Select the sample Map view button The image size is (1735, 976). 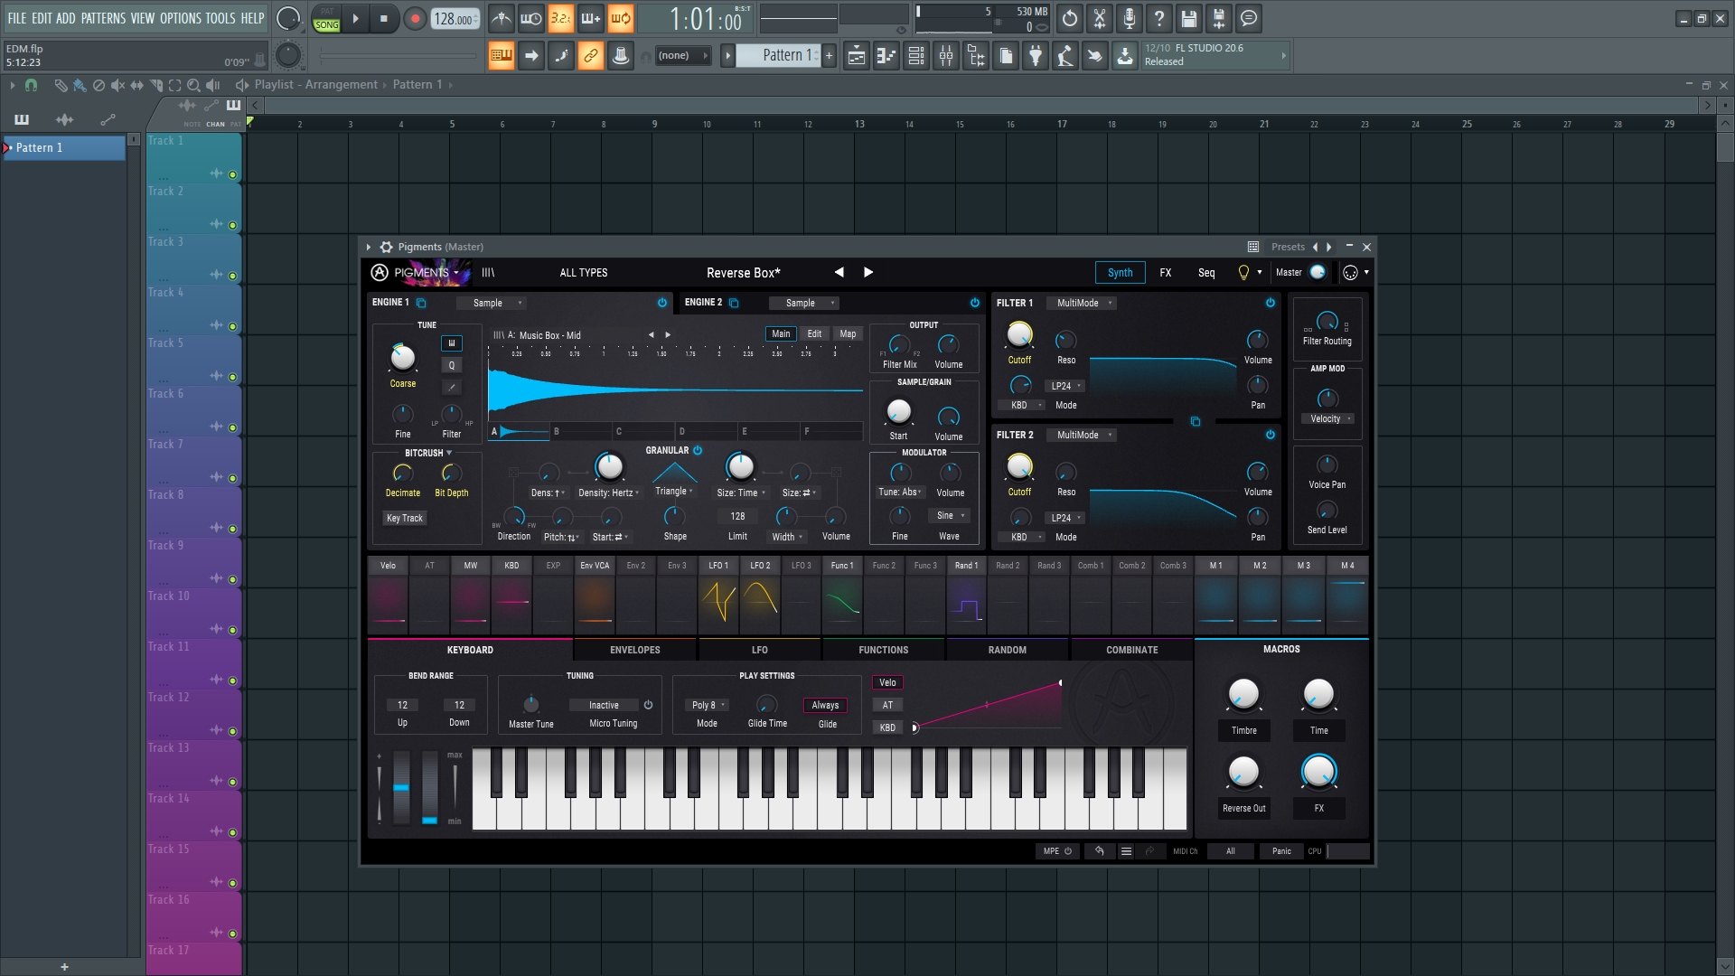(848, 334)
